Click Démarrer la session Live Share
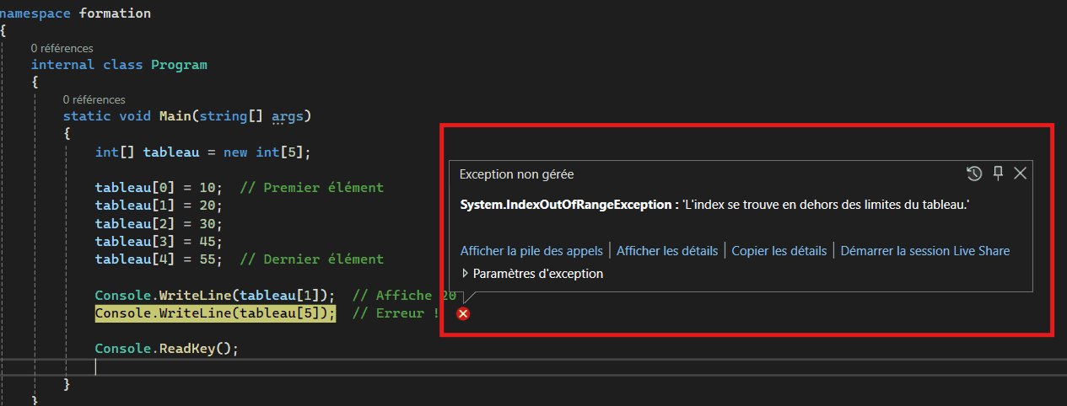Screen dimensions: 1067x406 [x=925, y=251]
